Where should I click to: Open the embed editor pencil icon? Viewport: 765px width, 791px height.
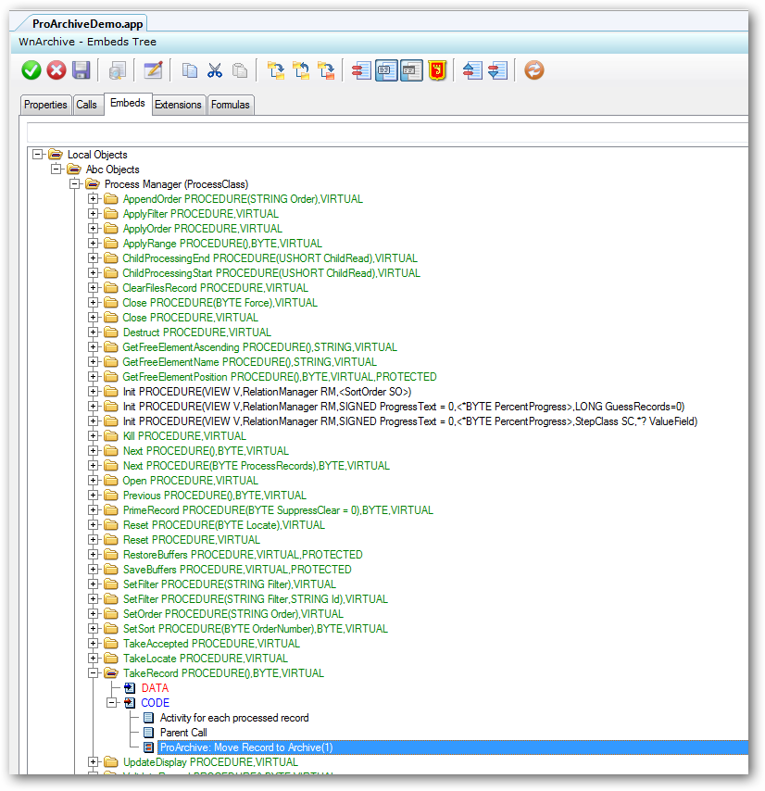(153, 69)
